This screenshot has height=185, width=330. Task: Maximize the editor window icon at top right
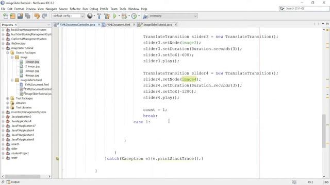pos(327,24)
